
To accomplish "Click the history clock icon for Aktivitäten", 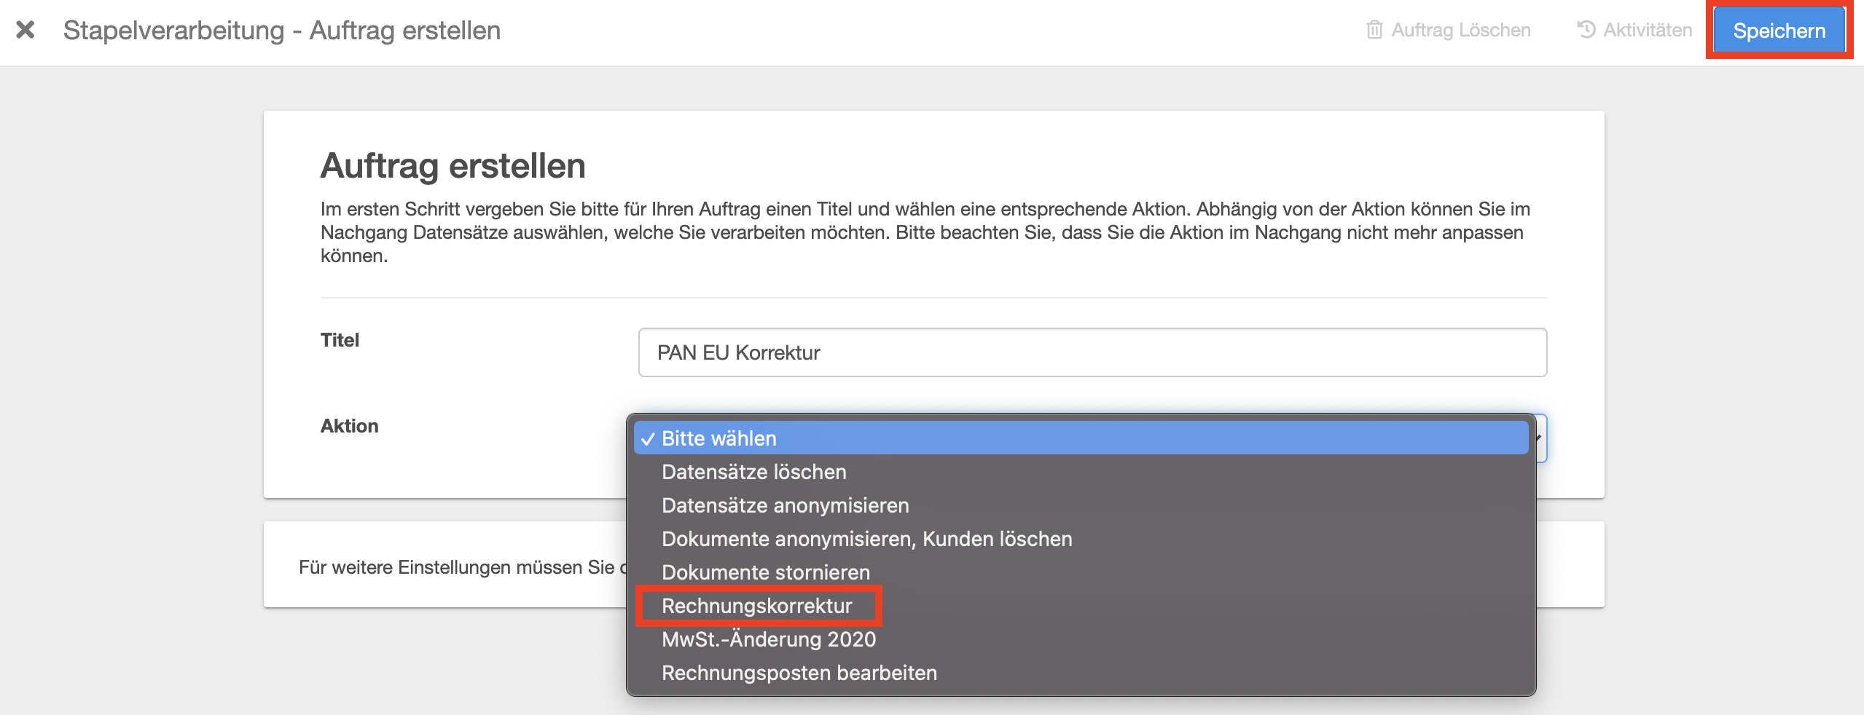I will (1586, 30).
